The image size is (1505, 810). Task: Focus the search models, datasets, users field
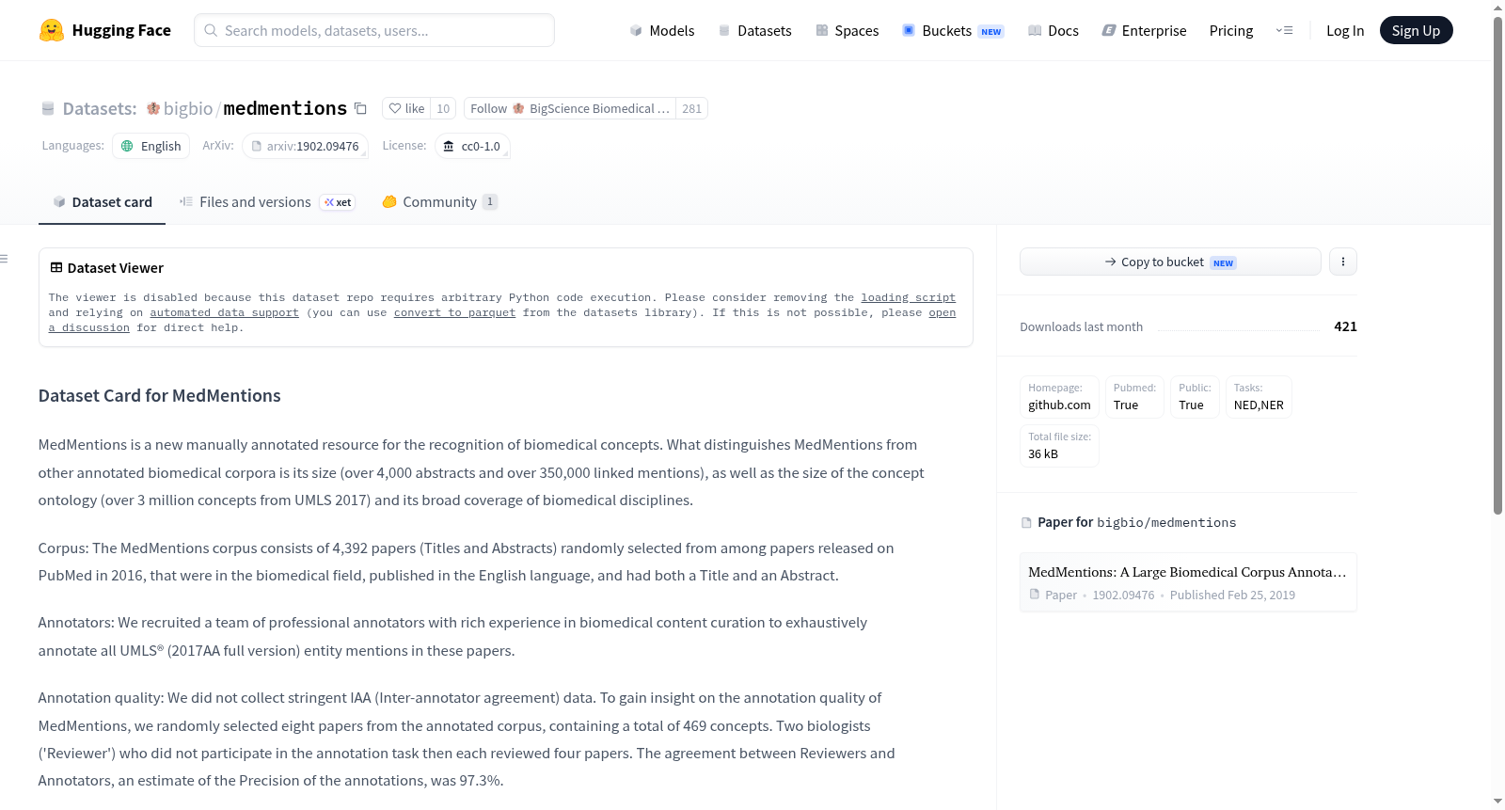tap(374, 30)
